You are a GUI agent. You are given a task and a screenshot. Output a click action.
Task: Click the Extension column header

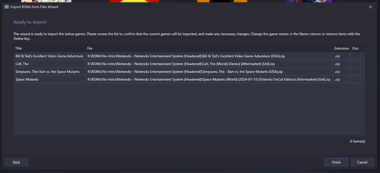click(x=342, y=48)
